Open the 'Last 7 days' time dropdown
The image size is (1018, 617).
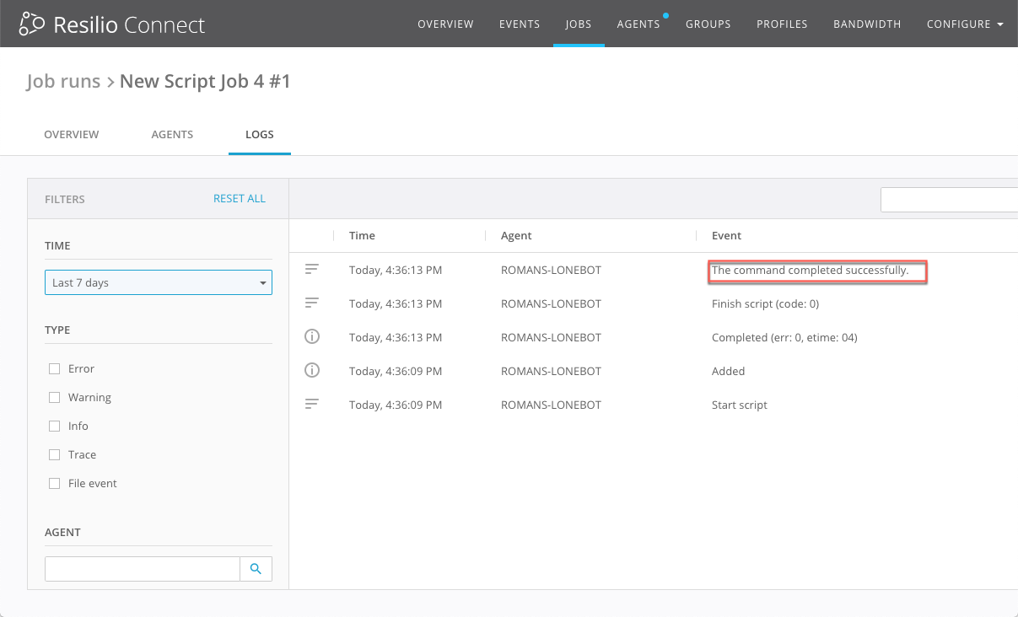pos(159,282)
